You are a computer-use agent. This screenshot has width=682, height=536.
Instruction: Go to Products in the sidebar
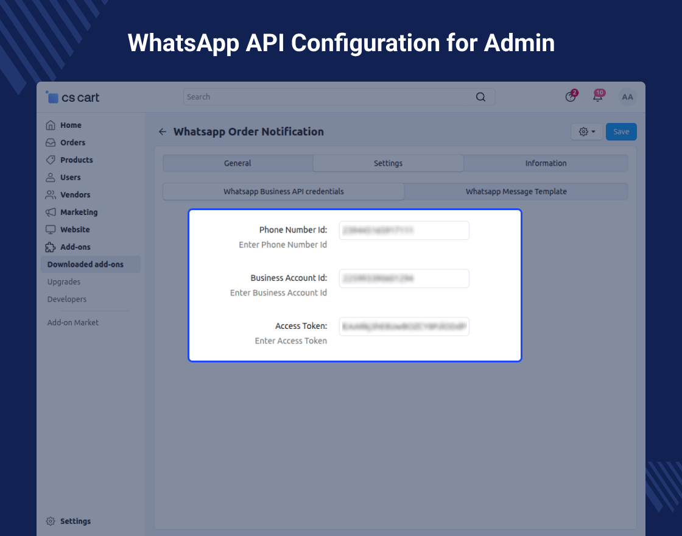click(x=77, y=160)
